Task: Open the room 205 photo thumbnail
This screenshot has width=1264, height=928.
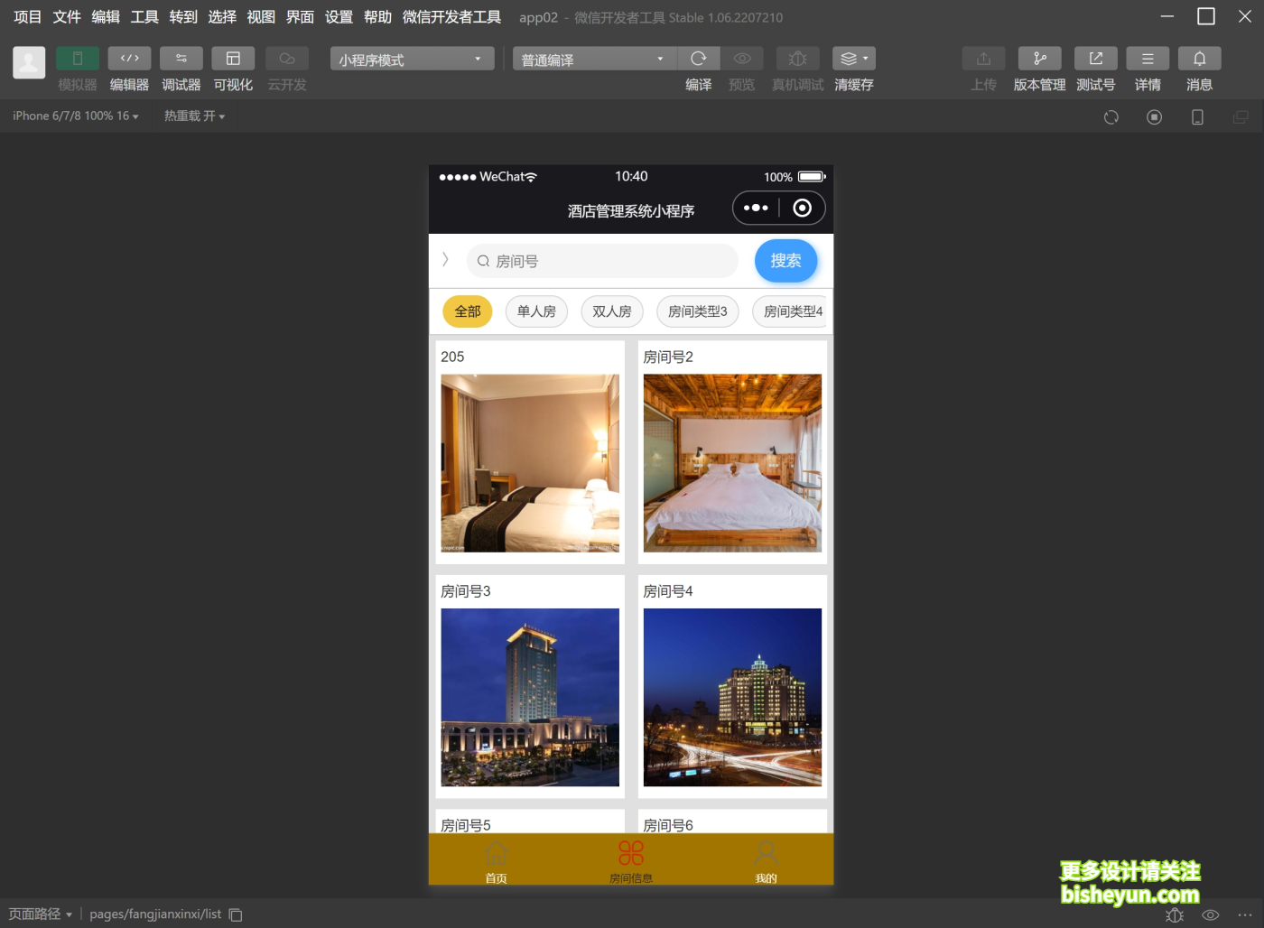Action: [x=530, y=463]
